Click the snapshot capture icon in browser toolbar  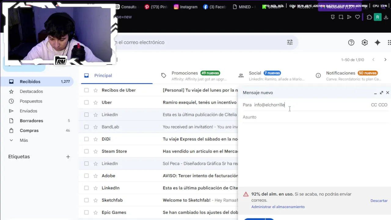(341, 17)
